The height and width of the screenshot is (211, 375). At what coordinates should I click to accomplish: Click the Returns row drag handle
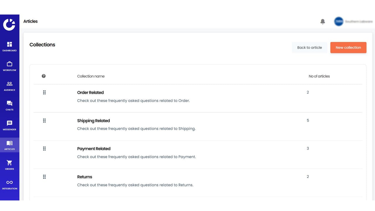coord(44,177)
